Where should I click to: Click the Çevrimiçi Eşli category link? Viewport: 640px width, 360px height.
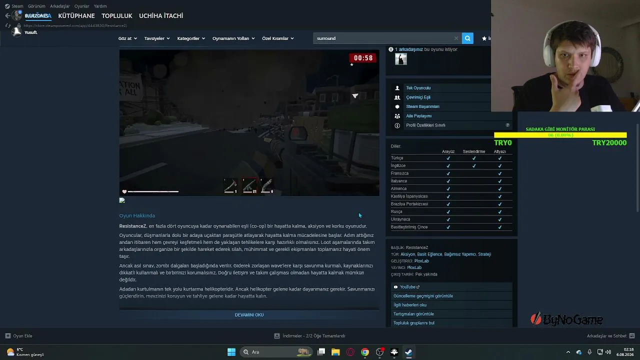point(418,97)
